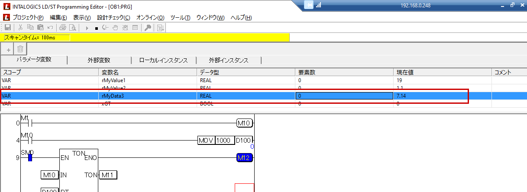Click the Print icon in toolbar
Image resolution: width=527 pixels, height=192 pixels.
63,28
